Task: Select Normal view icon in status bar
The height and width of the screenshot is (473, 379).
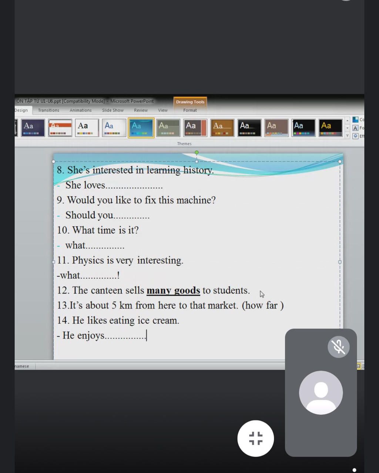Action: [359, 366]
